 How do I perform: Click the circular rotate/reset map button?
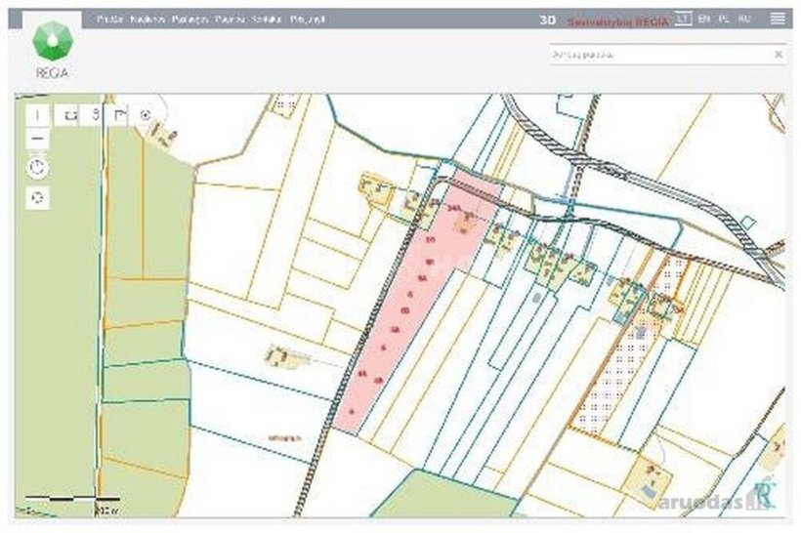37,167
